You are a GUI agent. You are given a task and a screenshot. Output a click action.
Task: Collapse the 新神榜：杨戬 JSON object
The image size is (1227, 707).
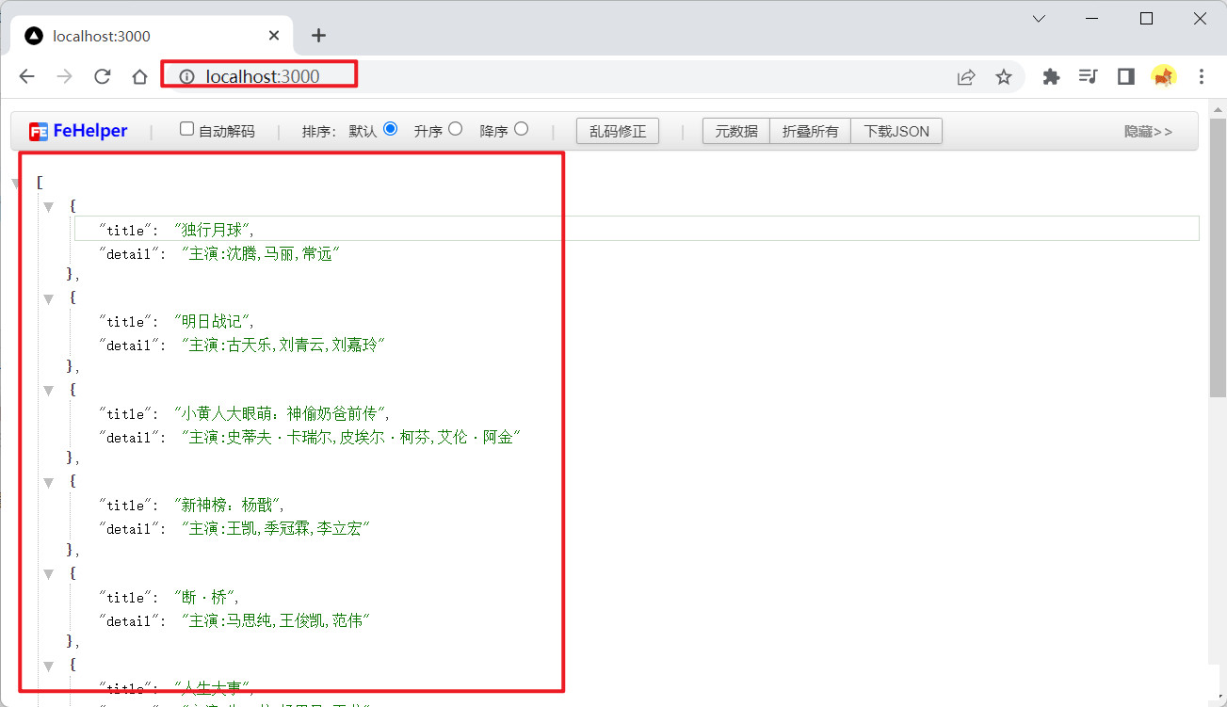click(x=49, y=482)
